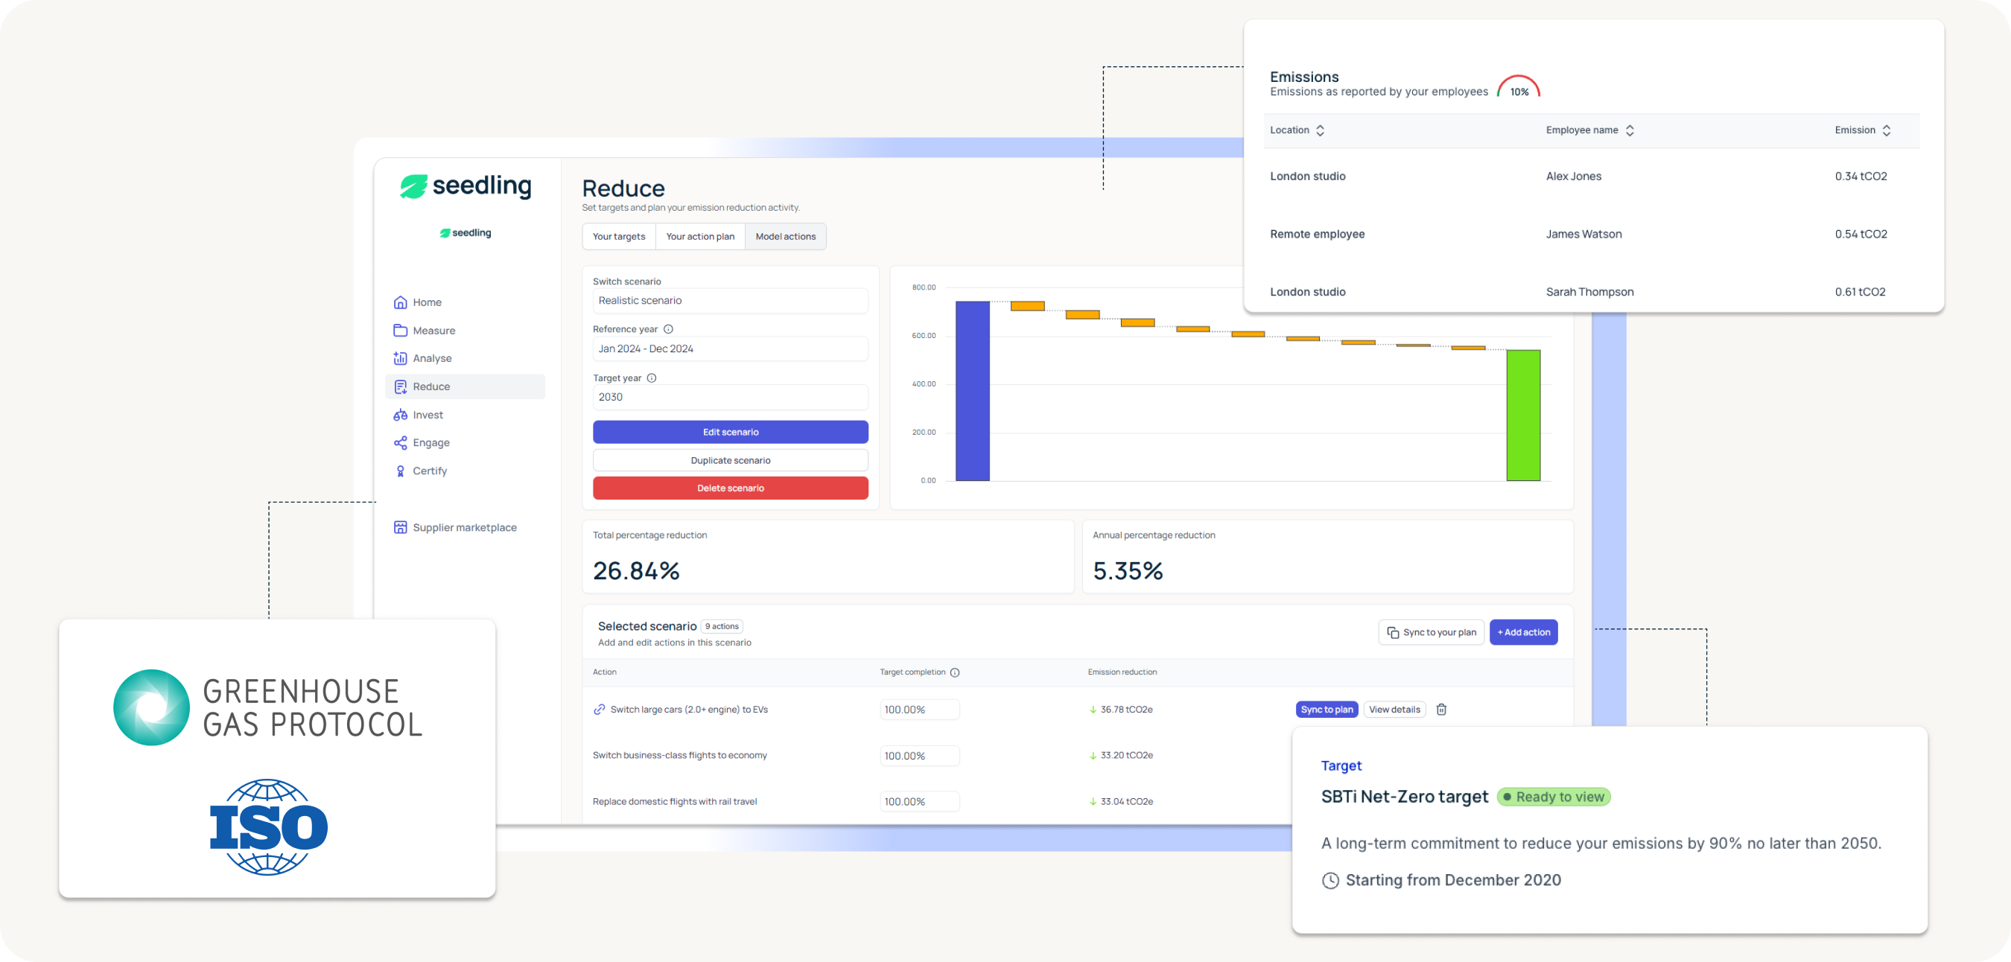Click the green final waterfall chart bar

[1522, 415]
